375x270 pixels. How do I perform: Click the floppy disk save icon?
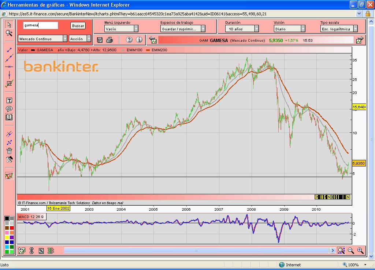(x=100, y=40)
